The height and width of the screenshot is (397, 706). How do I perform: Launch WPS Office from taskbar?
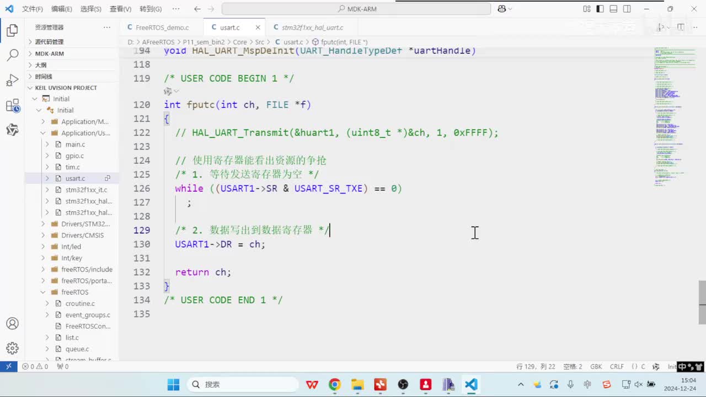click(x=312, y=384)
